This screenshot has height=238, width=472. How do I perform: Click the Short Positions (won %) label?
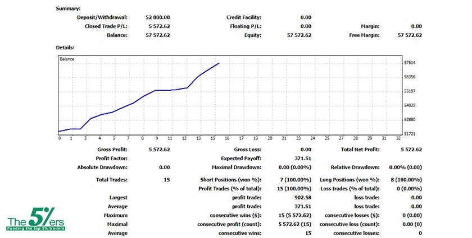(230, 179)
